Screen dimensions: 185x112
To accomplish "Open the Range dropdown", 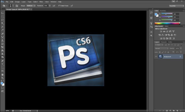I will tap(31, 6).
